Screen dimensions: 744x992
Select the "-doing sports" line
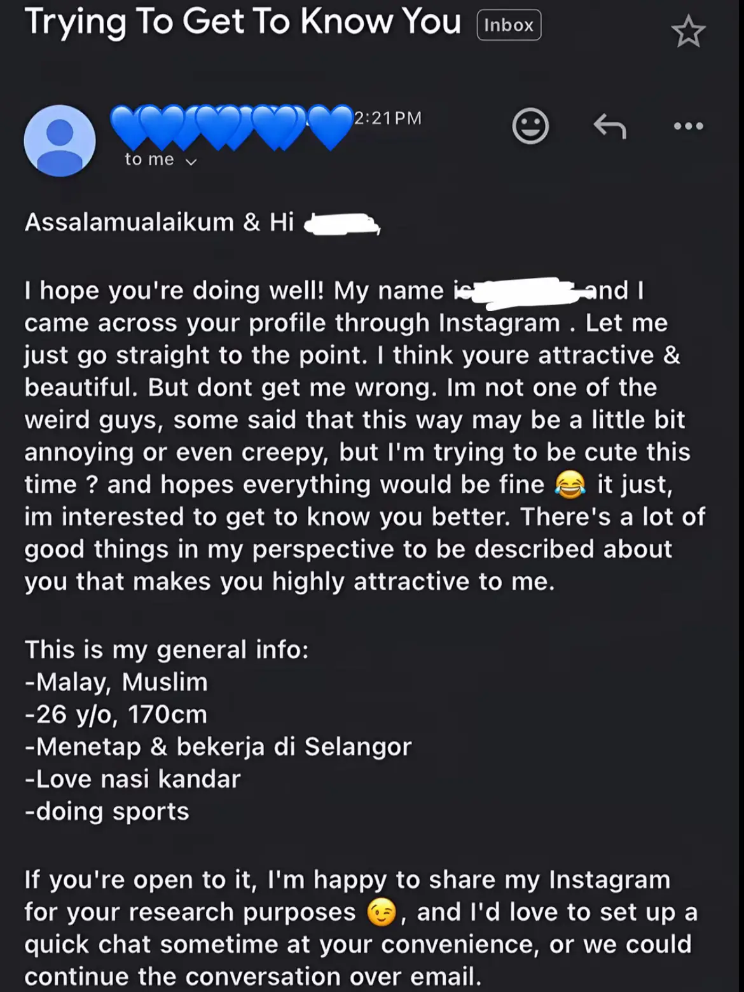(107, 811)
